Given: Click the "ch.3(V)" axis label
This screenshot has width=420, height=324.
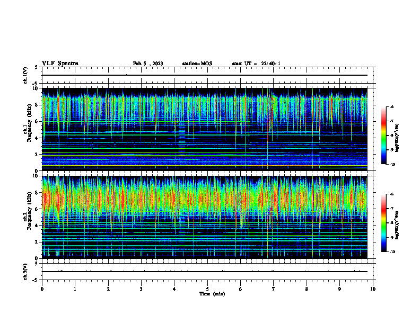Looking at the screenshot, I should click(25, 272).
